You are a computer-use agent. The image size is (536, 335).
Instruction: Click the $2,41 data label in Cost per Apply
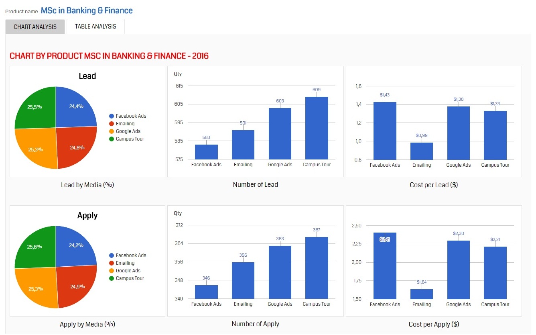tap(385, 239)
